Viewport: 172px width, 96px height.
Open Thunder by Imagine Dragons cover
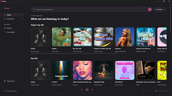61,70
